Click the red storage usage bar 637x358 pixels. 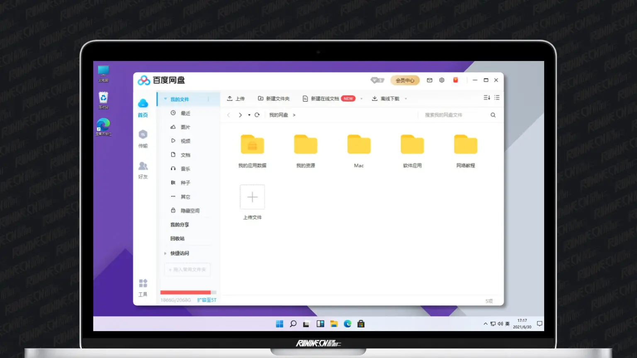[x=185, y=292]
